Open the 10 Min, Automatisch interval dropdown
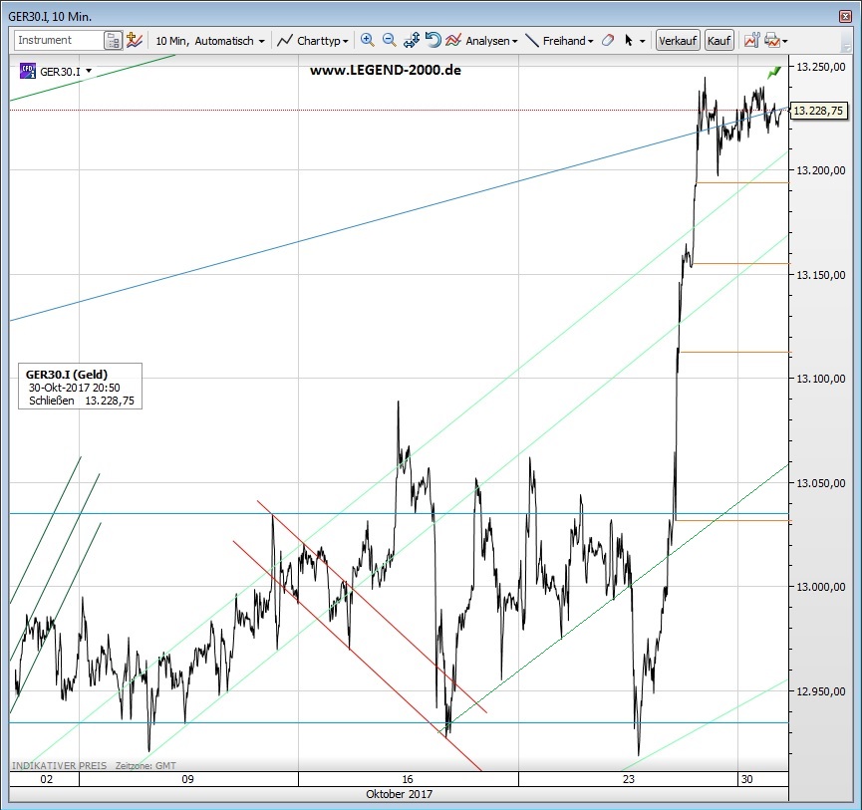Screen dimensions: 862x810 (210, 41)
